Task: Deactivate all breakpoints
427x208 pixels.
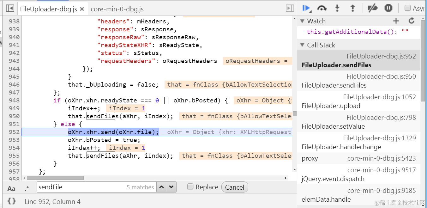Action: [373, 8]
